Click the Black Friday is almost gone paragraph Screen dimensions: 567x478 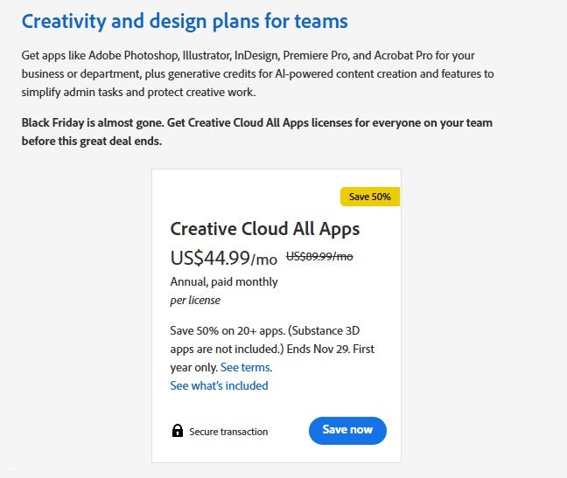point(256,132)
